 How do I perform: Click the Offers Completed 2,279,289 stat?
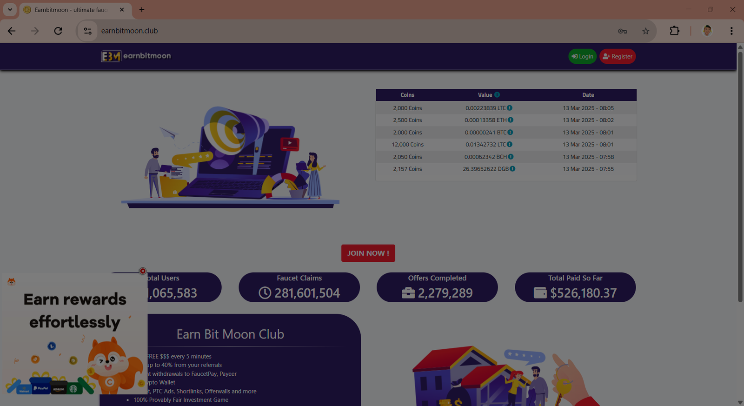click(x=437, y=287)
